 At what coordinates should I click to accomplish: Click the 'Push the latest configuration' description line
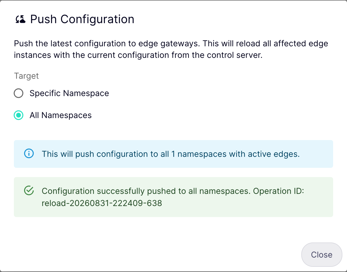tap(171, 44)
